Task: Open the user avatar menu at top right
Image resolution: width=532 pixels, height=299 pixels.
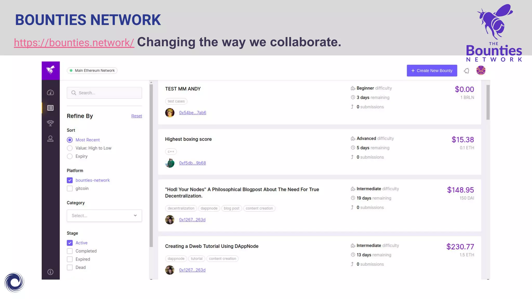Action: pyautogui.click(x=481, y=70)
